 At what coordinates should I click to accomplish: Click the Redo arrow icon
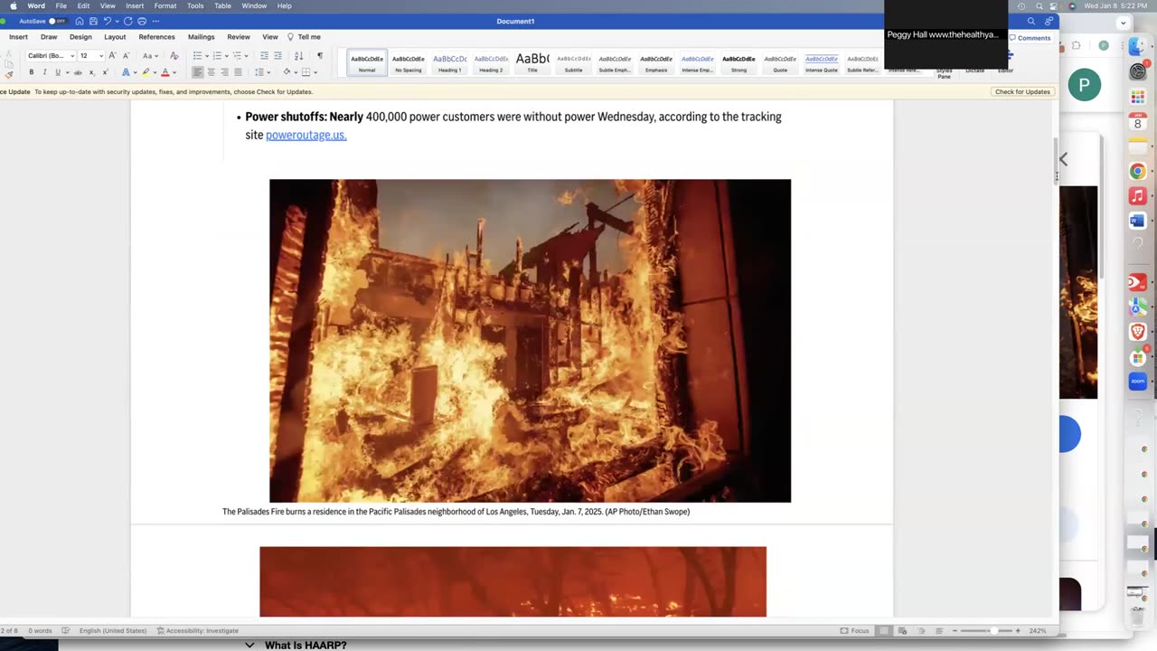[128, 21]
